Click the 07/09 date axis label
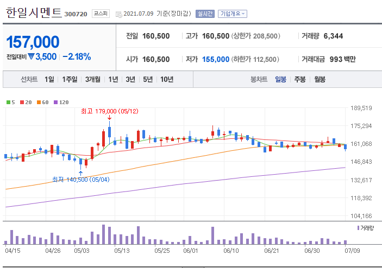 pyautogui.click(x=352, y=251)
